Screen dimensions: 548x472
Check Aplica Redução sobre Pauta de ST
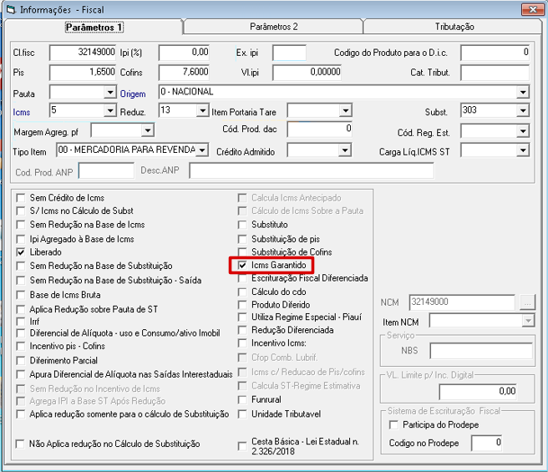pos(21,309)
